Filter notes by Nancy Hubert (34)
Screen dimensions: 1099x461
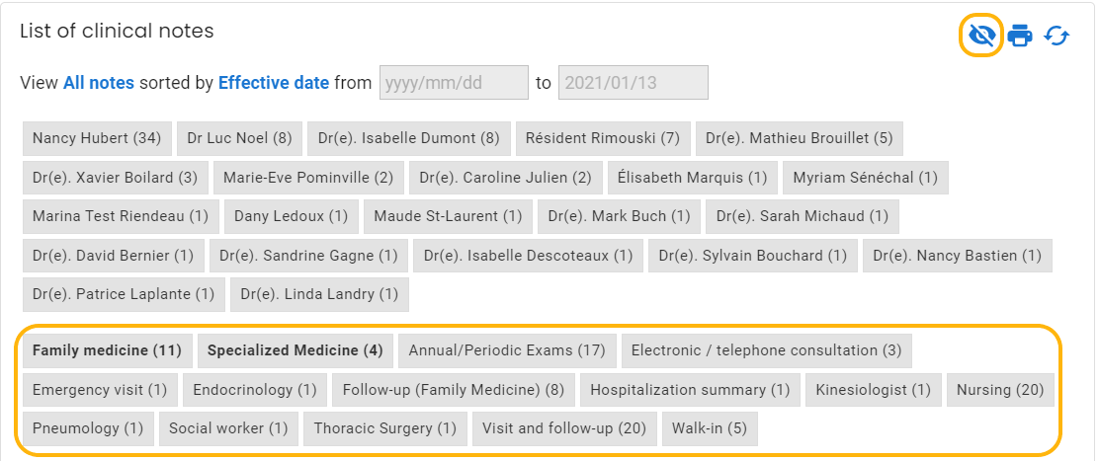coord(97,138)
